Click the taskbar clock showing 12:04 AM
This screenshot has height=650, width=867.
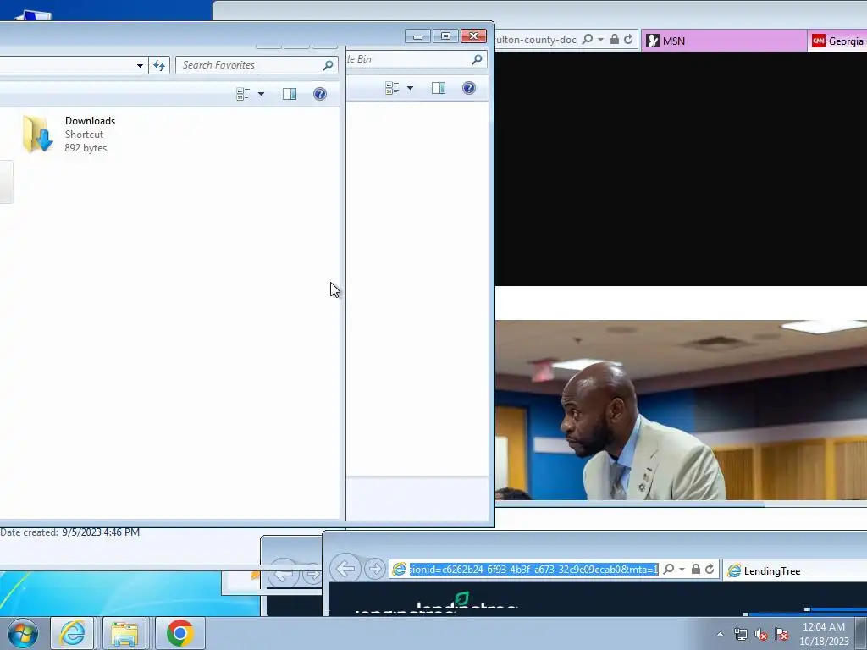[x=824, y=634]
